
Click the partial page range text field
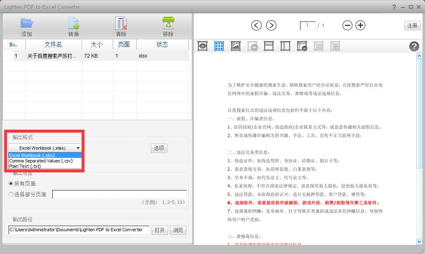click(x=120, y=194)
